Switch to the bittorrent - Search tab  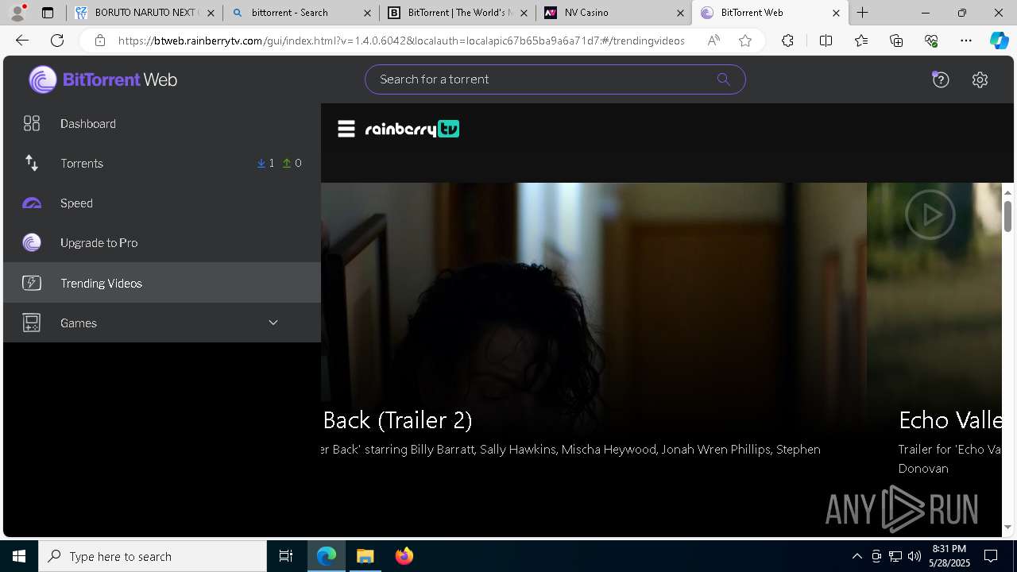click(300, 13)
